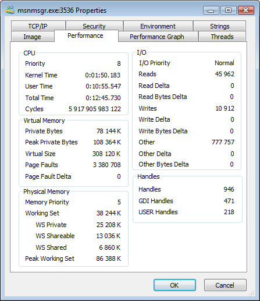
Task: Click the GDI Handles value 471
Action: (x=229, y=201)
